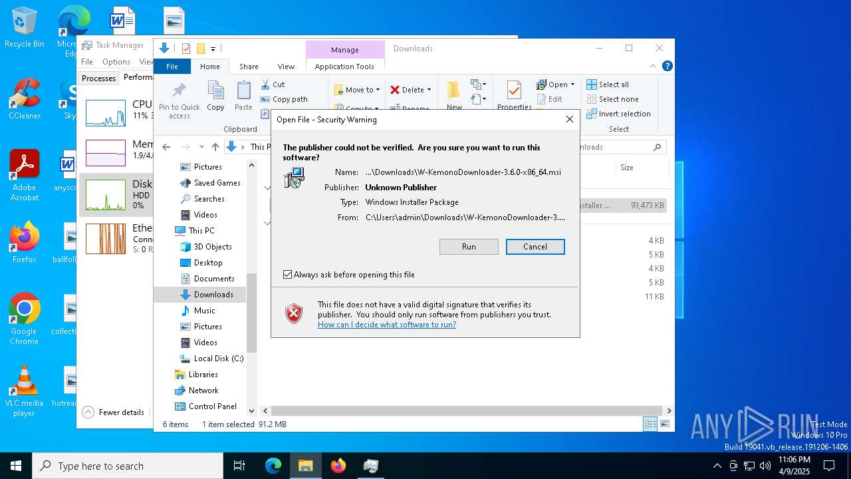Sort by the Size column header

(x=627, y=168)
